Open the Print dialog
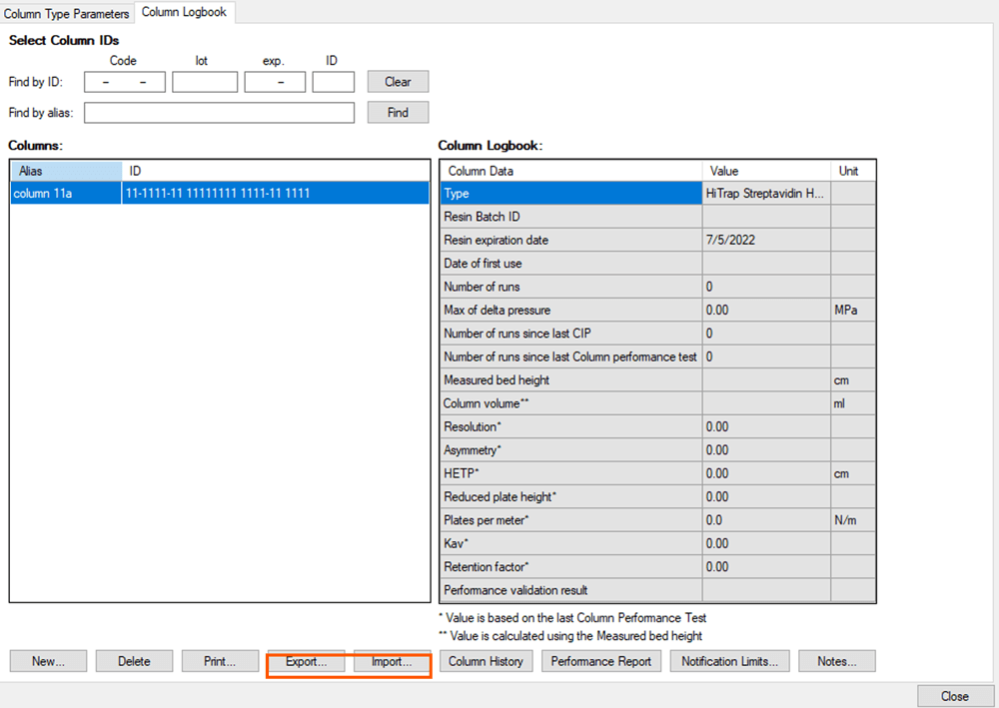This screenshot has height=708, width=999. tap(219, 661)
